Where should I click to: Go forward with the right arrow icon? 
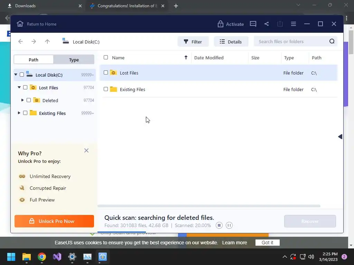pyautogui.click(x=34, y=41)
